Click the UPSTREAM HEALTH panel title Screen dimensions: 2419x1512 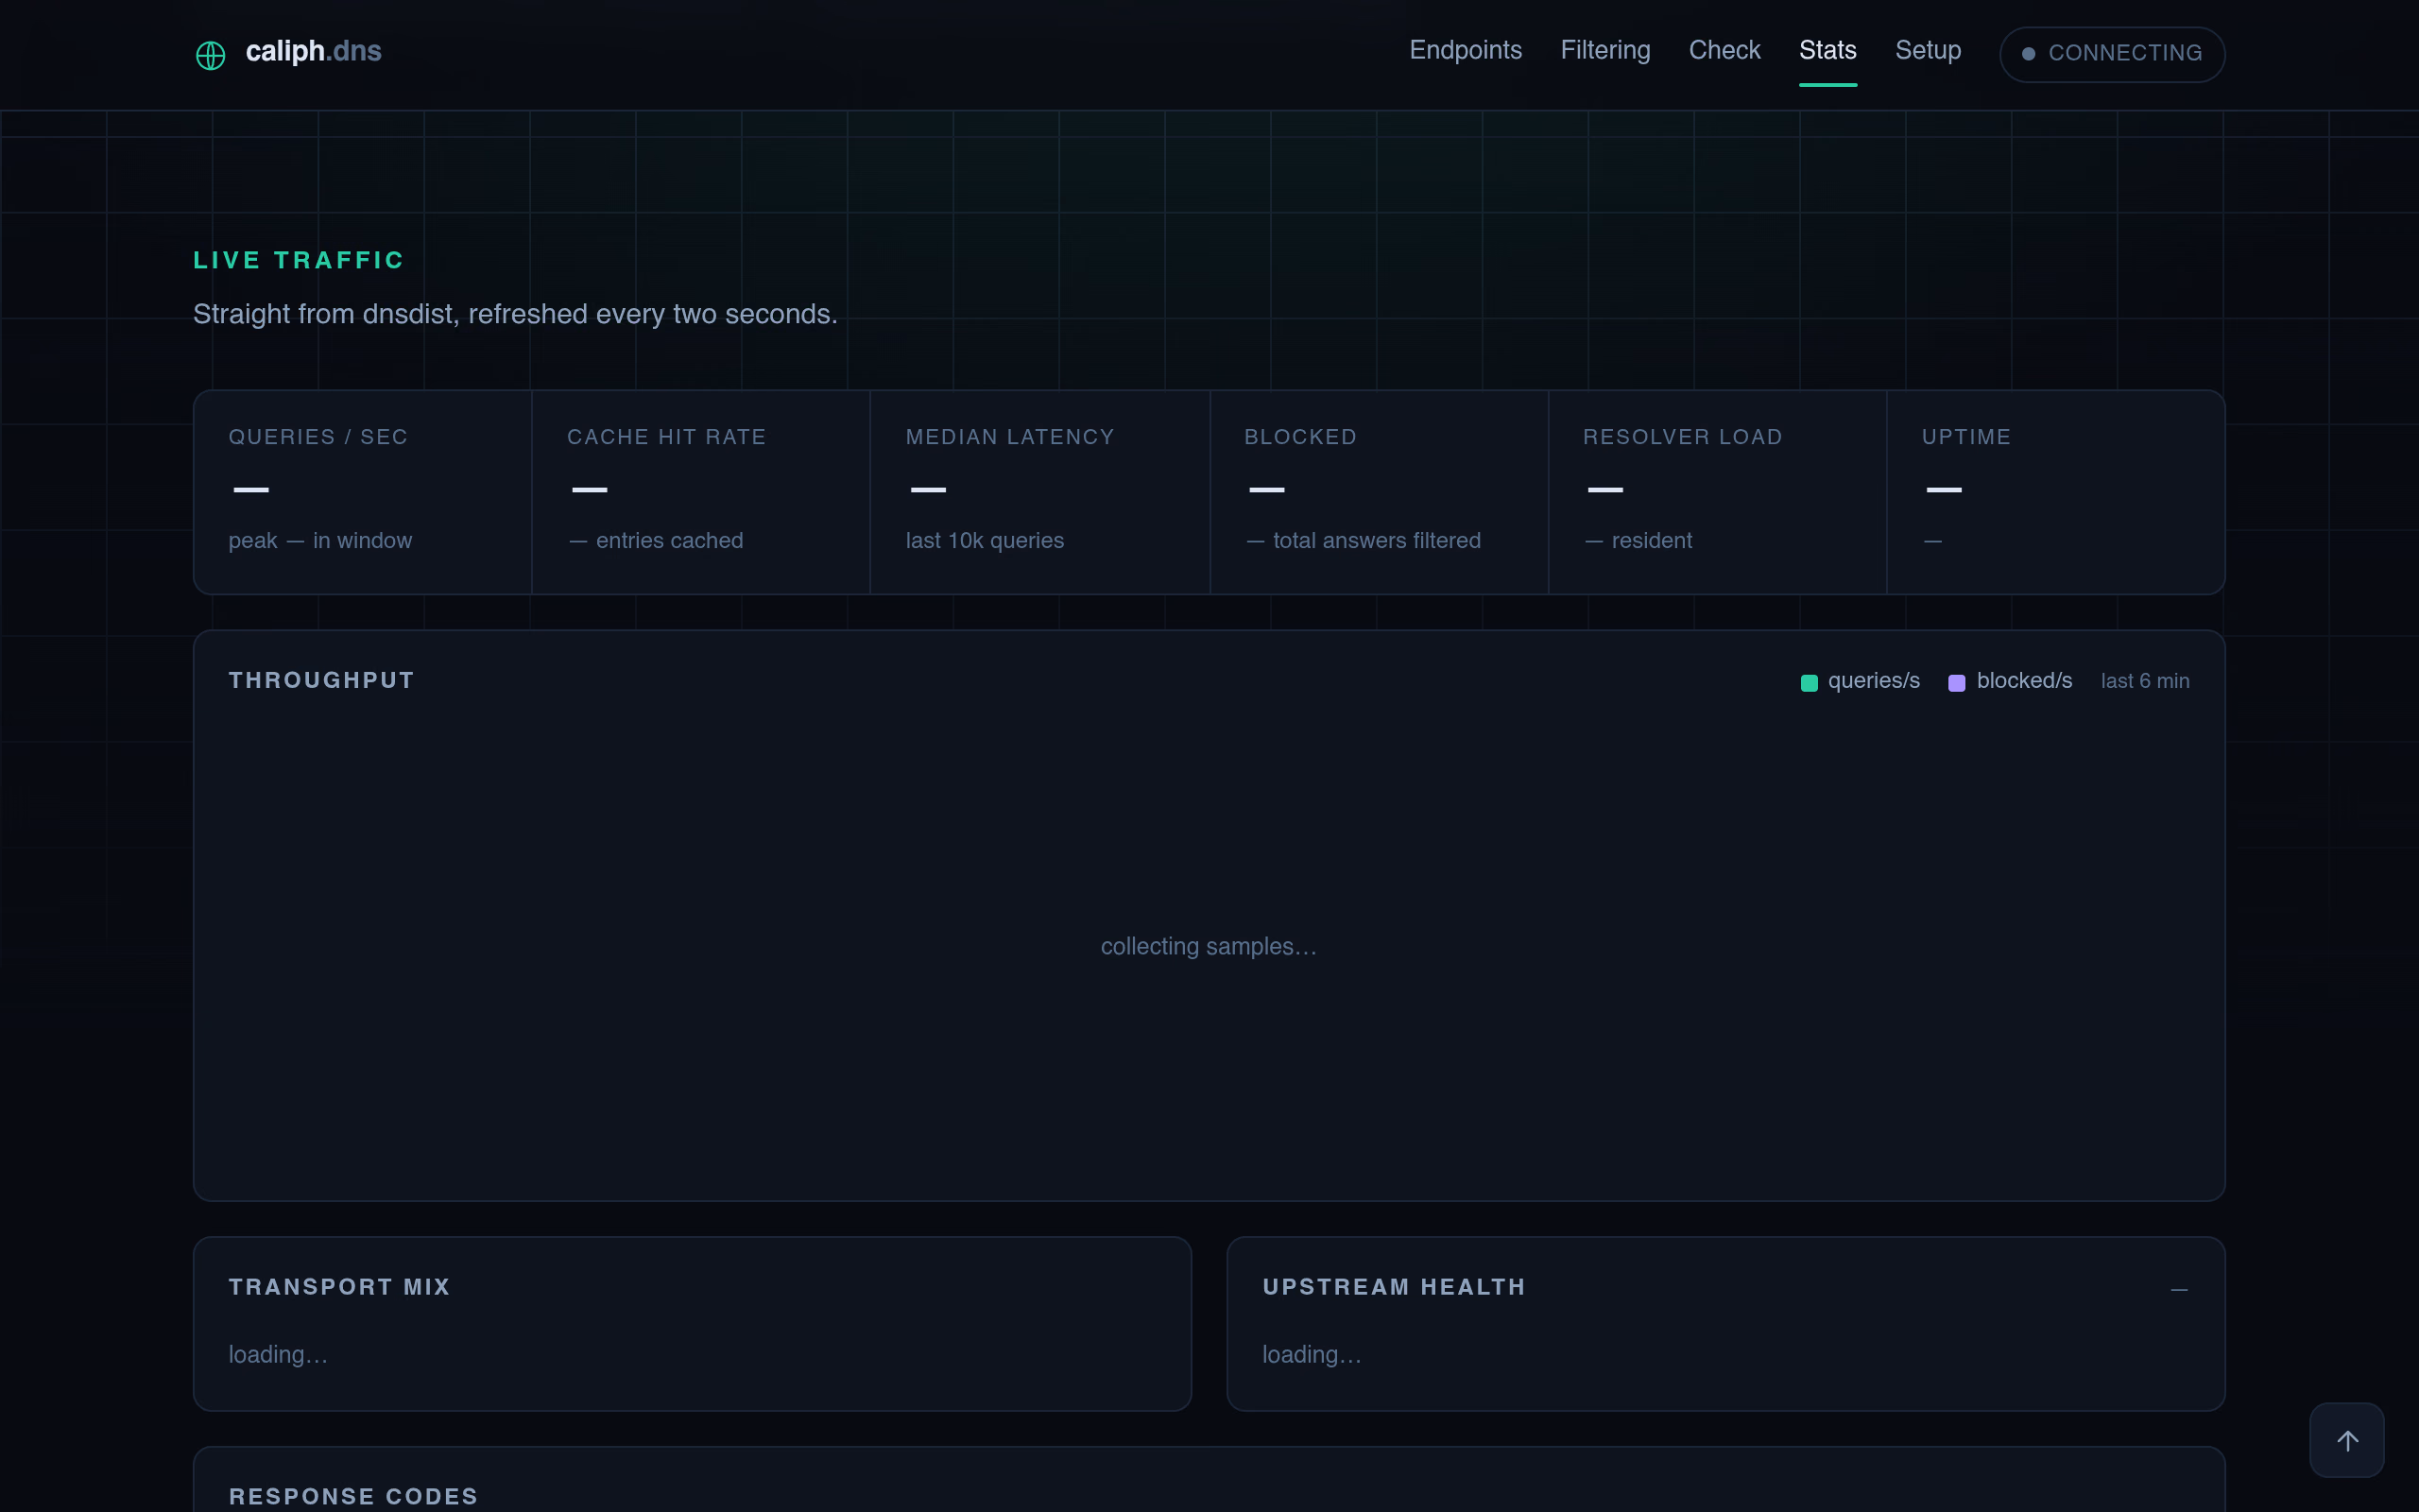pyautogui.click(x=1394, y=1287)
